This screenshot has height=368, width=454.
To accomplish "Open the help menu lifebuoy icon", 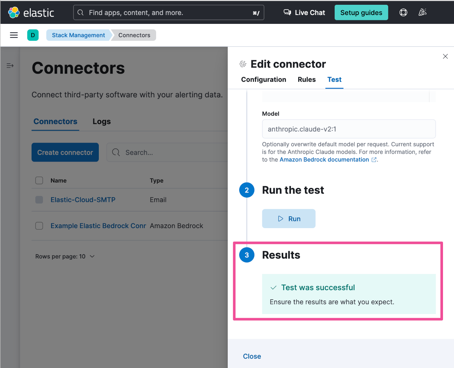I will pos(403,12).
